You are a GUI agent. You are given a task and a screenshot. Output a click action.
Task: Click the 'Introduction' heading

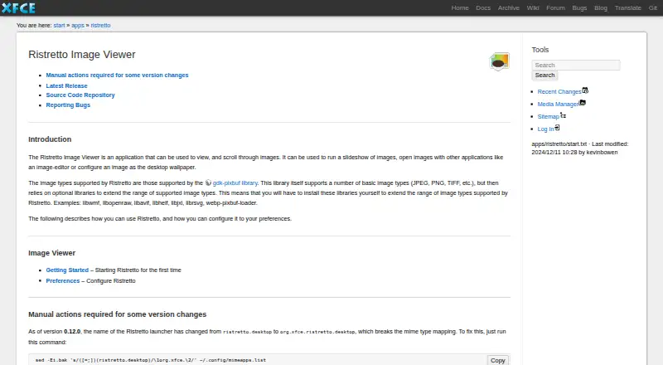(x=50, y=139)
